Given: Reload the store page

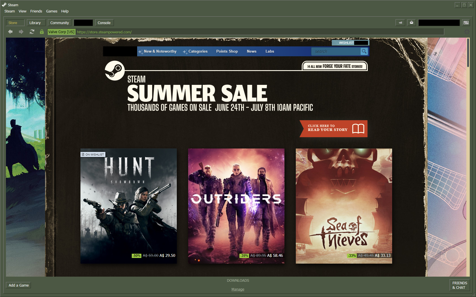Looking at the screenshot, I should (x=32, y=32).
